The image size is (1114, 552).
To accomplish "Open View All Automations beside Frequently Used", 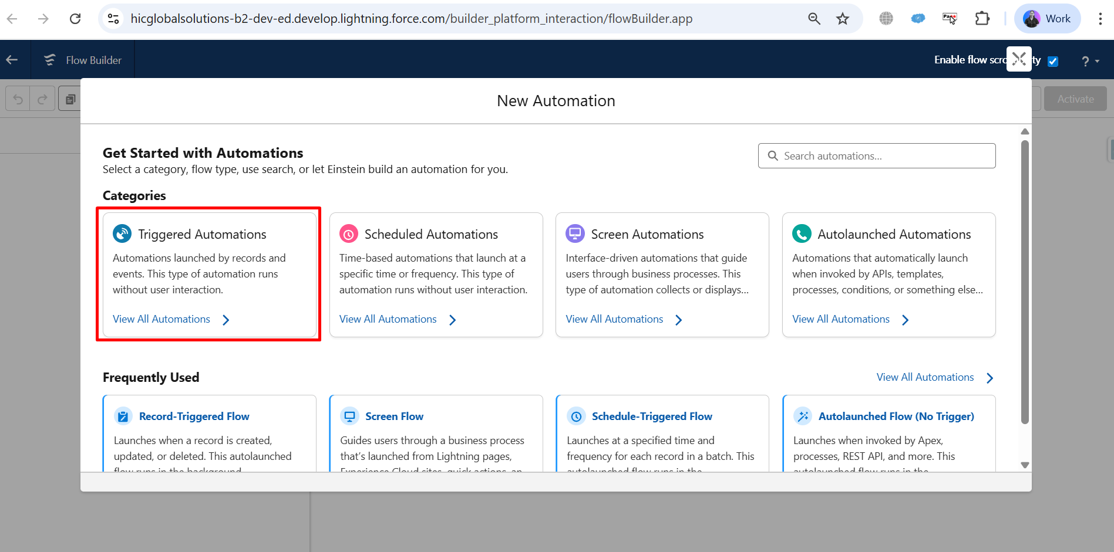I will [x=934, y=377].
